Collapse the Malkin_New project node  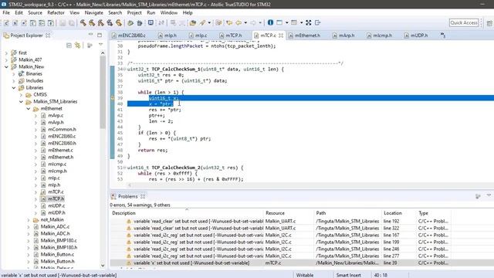[6, 67]
